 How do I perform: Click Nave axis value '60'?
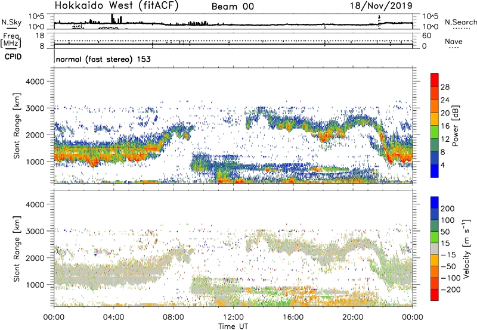coord(426,36)
